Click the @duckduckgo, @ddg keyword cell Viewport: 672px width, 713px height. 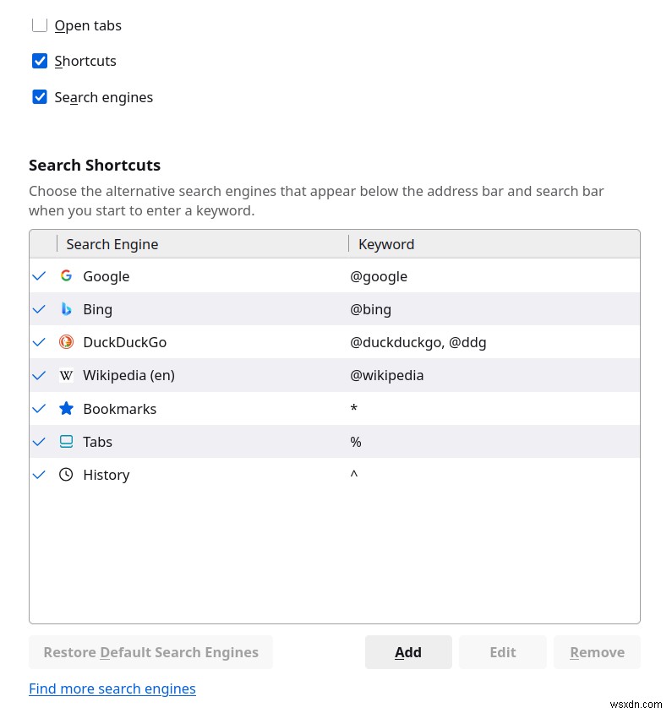point(418,342)
